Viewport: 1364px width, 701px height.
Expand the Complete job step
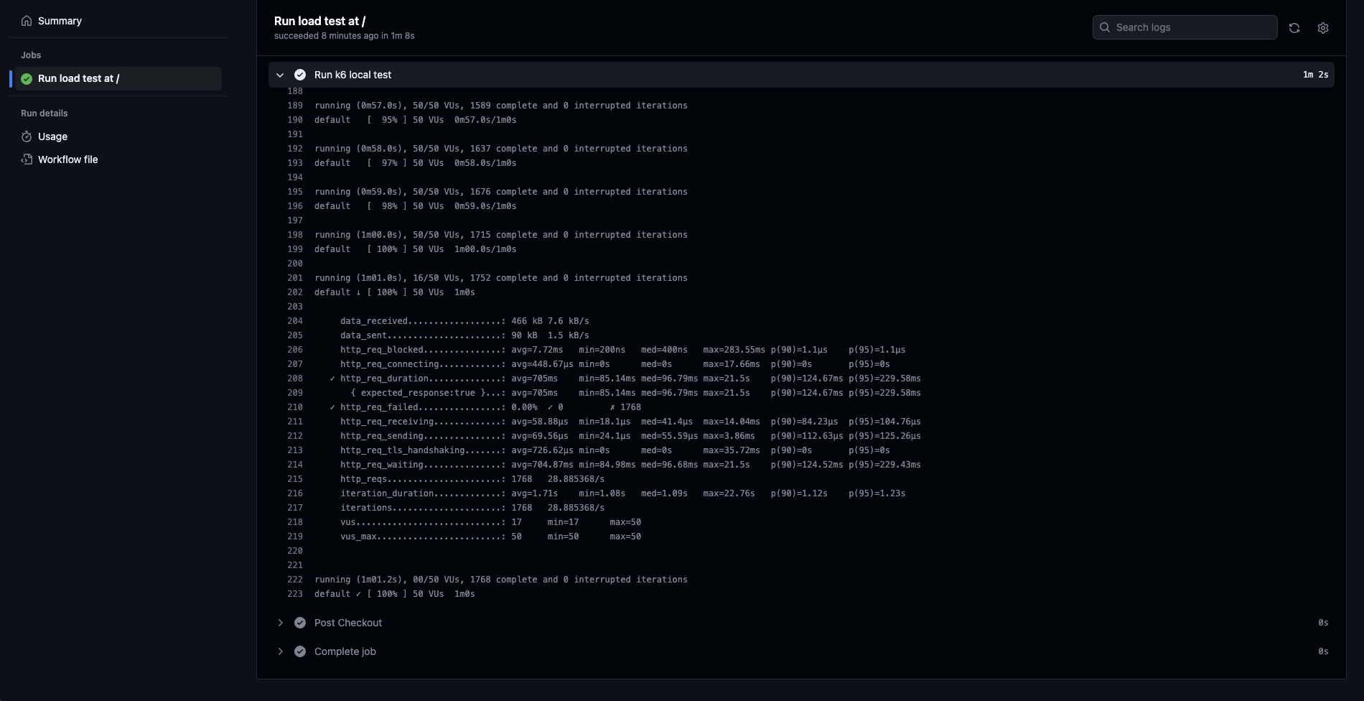tap(280, 651)
